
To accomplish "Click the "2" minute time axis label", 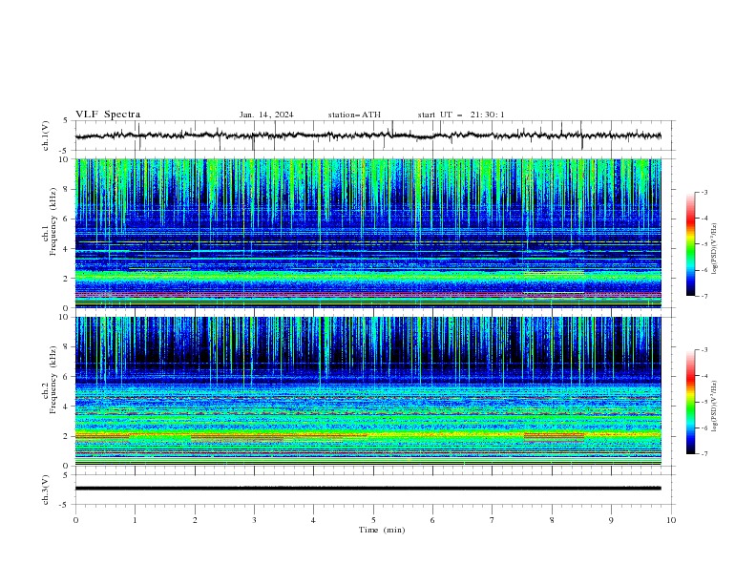I will (x=195, y=520).
